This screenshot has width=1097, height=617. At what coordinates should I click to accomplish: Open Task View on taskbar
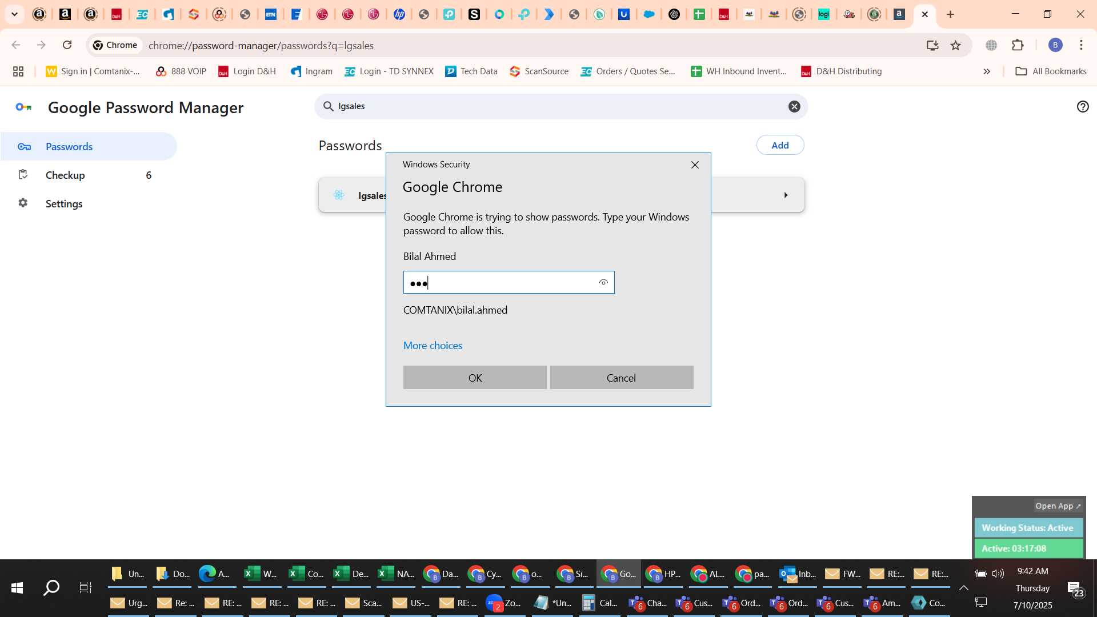tap(85, 588)
